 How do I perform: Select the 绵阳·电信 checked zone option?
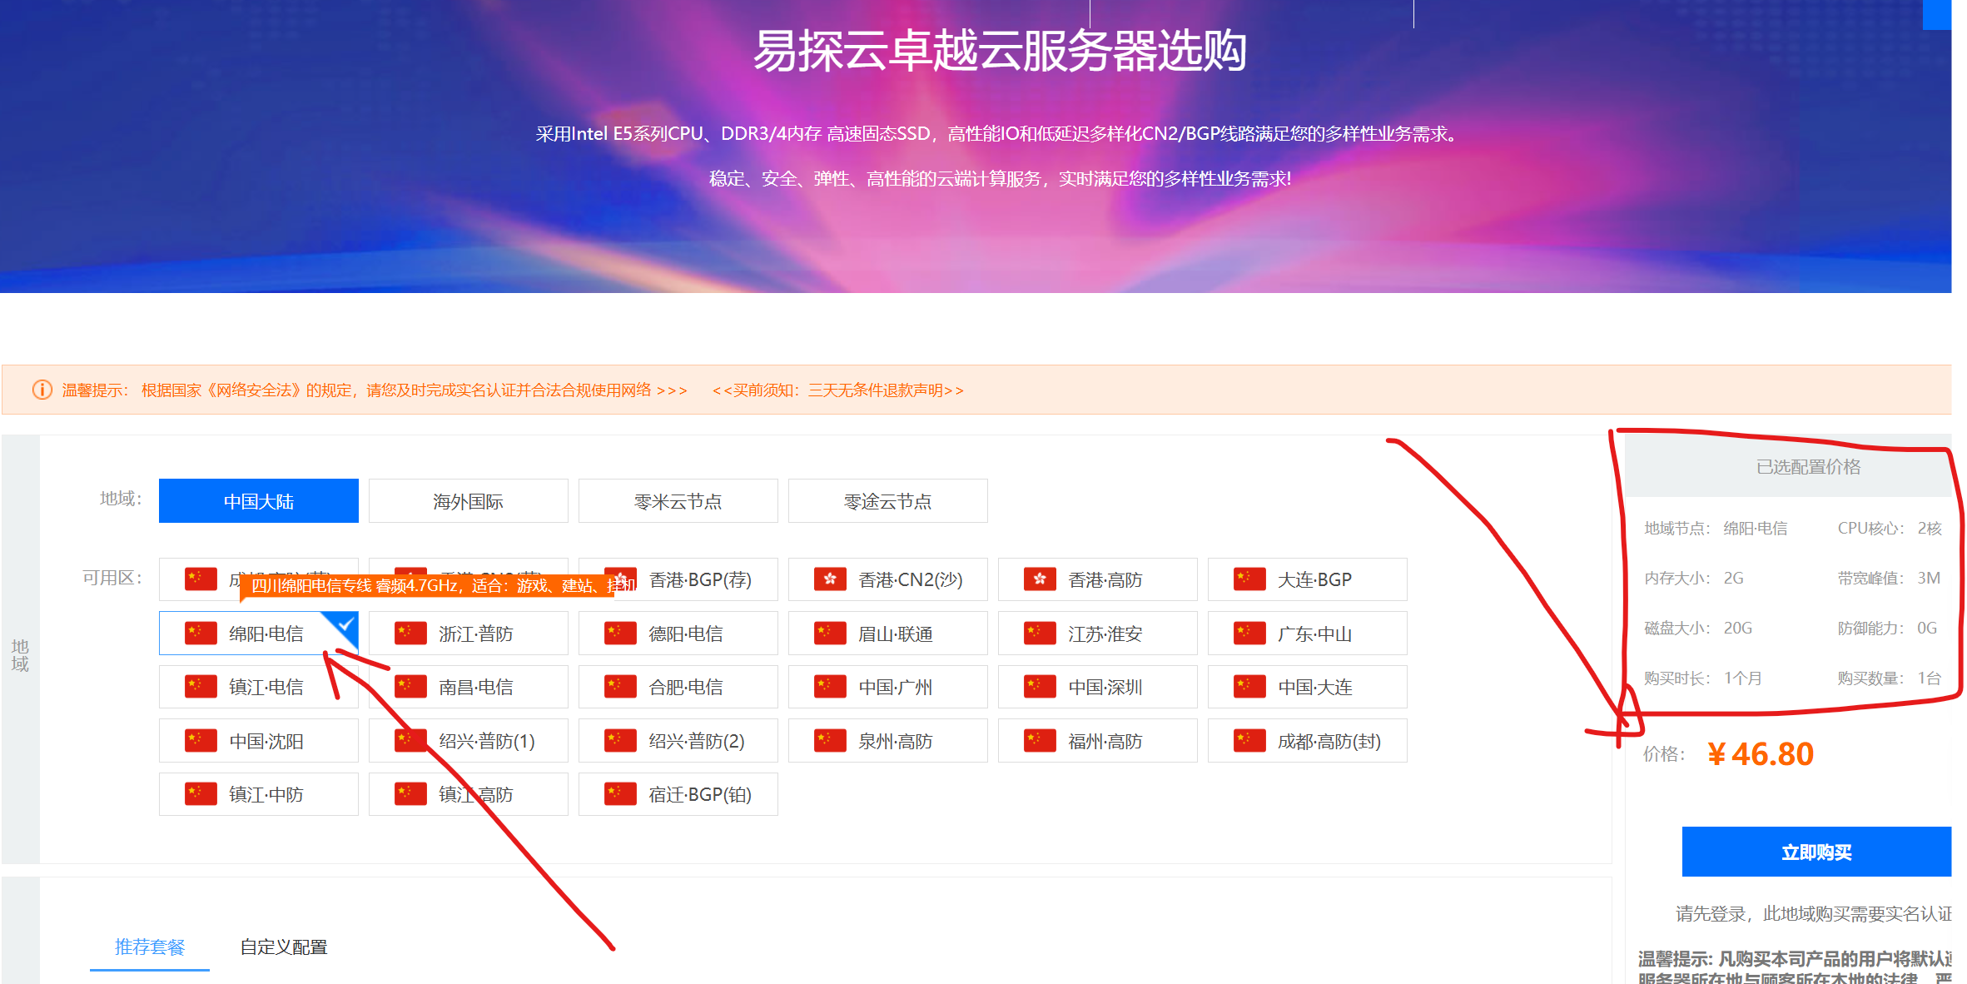258,634
